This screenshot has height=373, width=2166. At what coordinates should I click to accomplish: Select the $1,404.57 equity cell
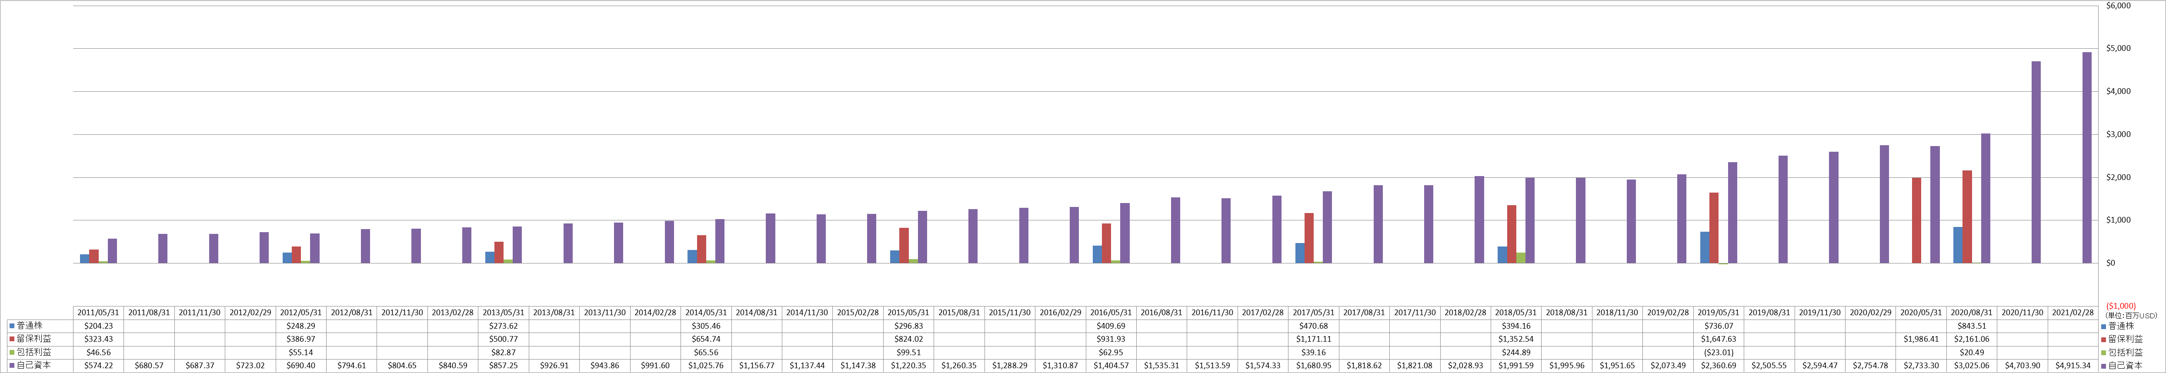click(x=1111, y=366)
